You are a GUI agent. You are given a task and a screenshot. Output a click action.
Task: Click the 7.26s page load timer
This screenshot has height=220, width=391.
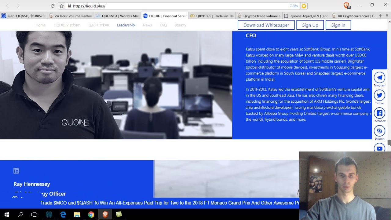click(x=294, y=6)
